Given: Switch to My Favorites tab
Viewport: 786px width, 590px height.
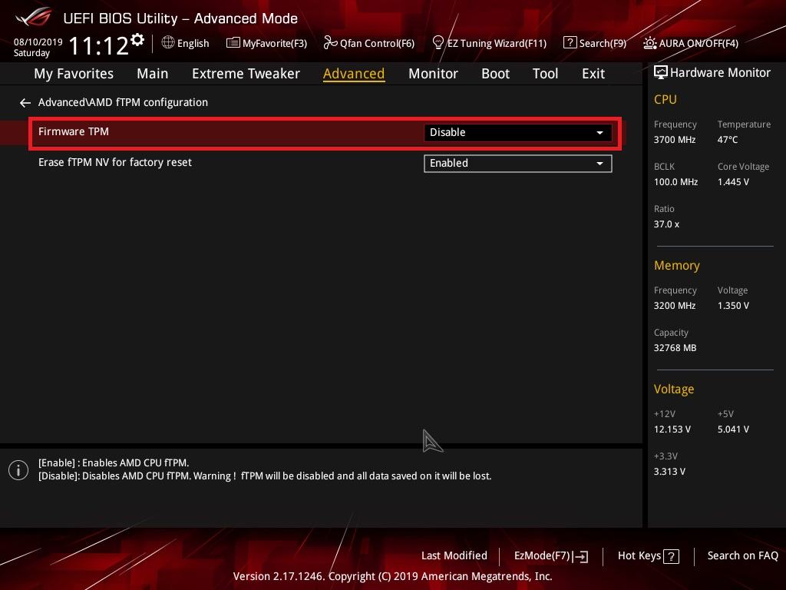Looking at the screenshot, I should click(x=74, y=74).
